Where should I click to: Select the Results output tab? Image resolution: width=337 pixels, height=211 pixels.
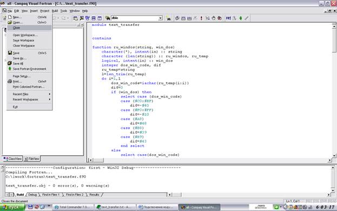[94, 195]
